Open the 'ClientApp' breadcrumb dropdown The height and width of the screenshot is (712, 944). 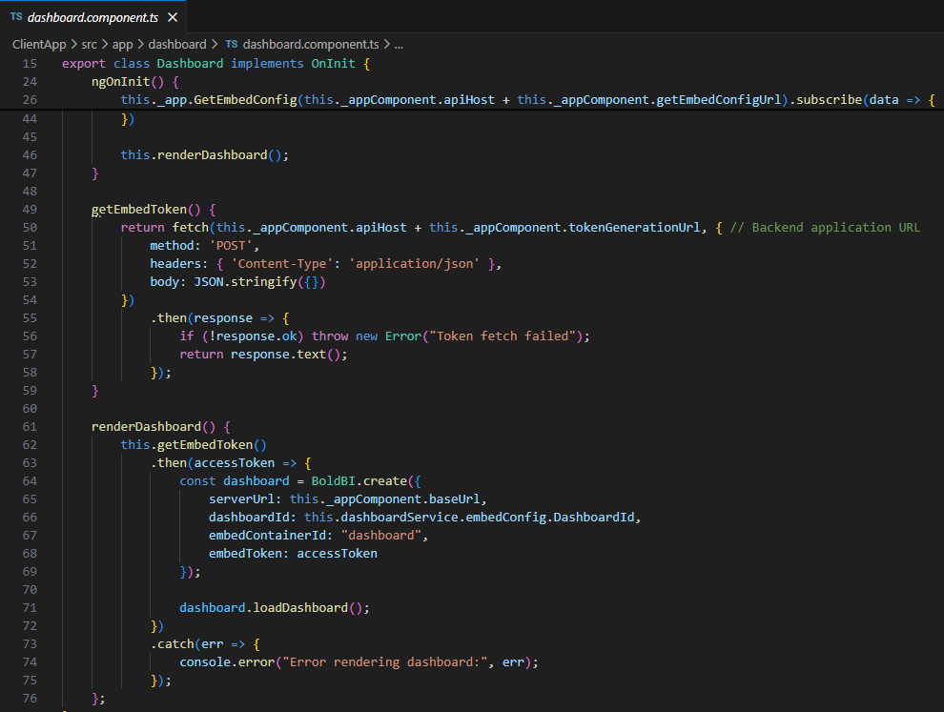(x=39, y=44)
